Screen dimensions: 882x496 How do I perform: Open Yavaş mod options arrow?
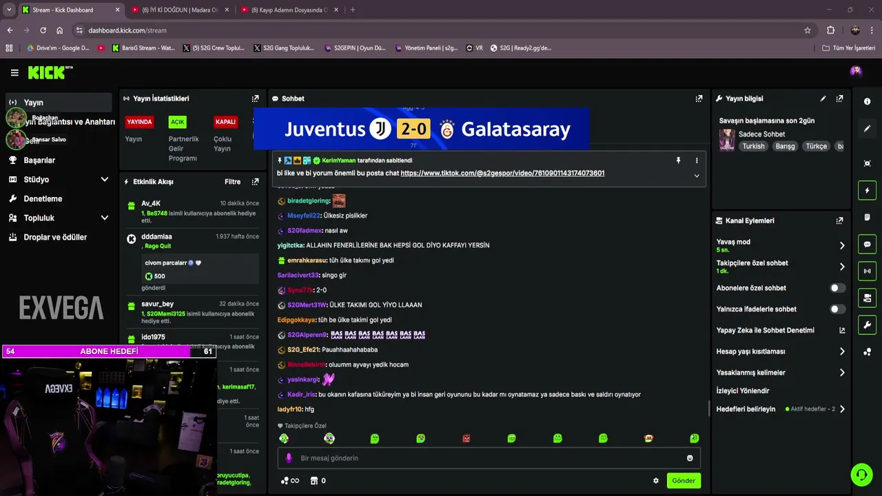tap(842, 245)
